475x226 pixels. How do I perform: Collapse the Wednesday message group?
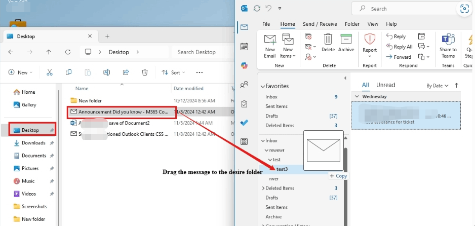[357, 97]
